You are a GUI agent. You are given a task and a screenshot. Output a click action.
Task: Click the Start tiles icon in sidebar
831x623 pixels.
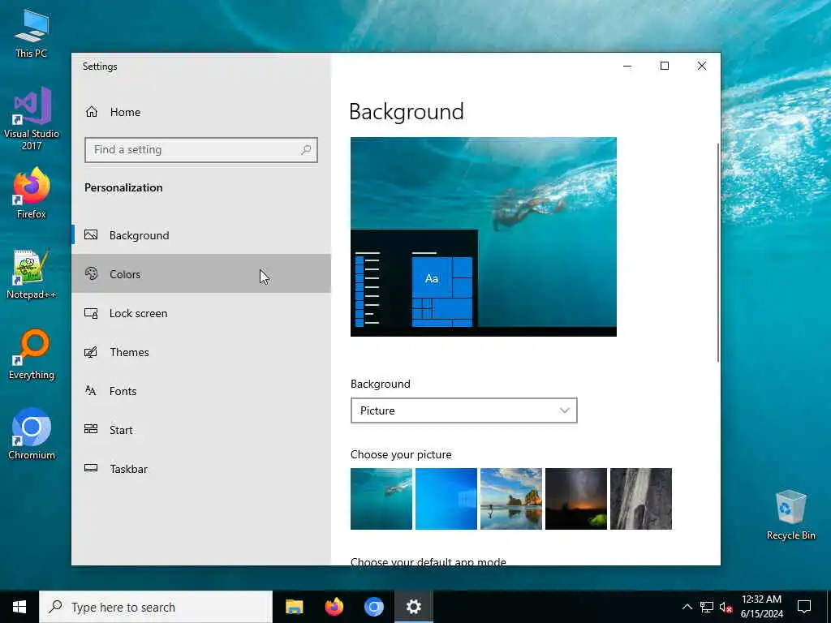(91, 429)
